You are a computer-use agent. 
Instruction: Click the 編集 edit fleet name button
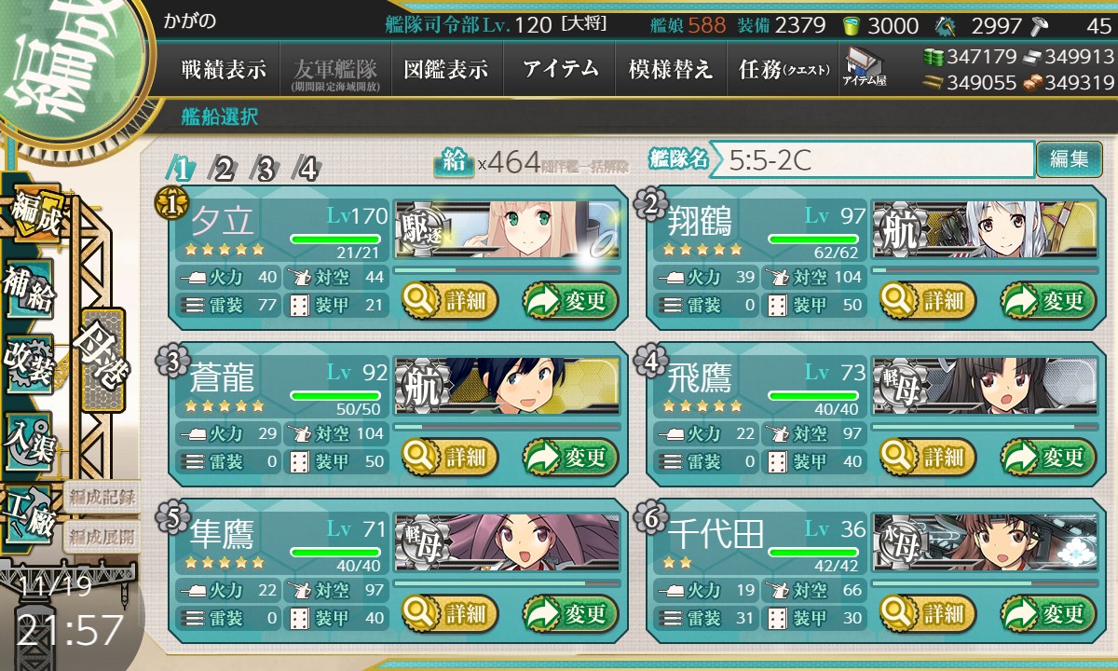[x=1070, y=159]
